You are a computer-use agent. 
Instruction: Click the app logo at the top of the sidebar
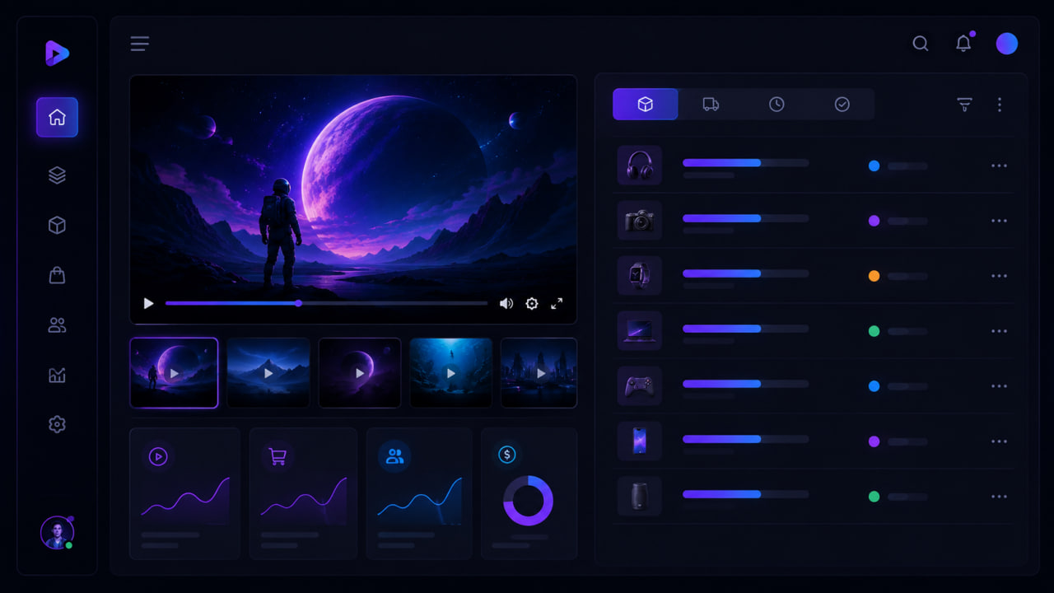(57, 54)
